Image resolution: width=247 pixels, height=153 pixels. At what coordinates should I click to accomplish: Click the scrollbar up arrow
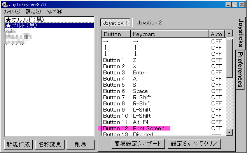(229, 33)
